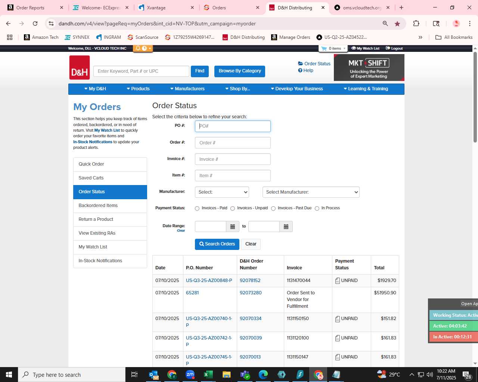This screenshot has height=382, width=478.
Task: Click the Item # input field
Action: tap(233, 176)
